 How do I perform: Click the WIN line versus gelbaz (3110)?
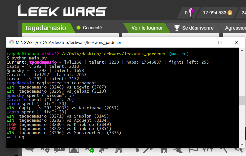(56, 91)
